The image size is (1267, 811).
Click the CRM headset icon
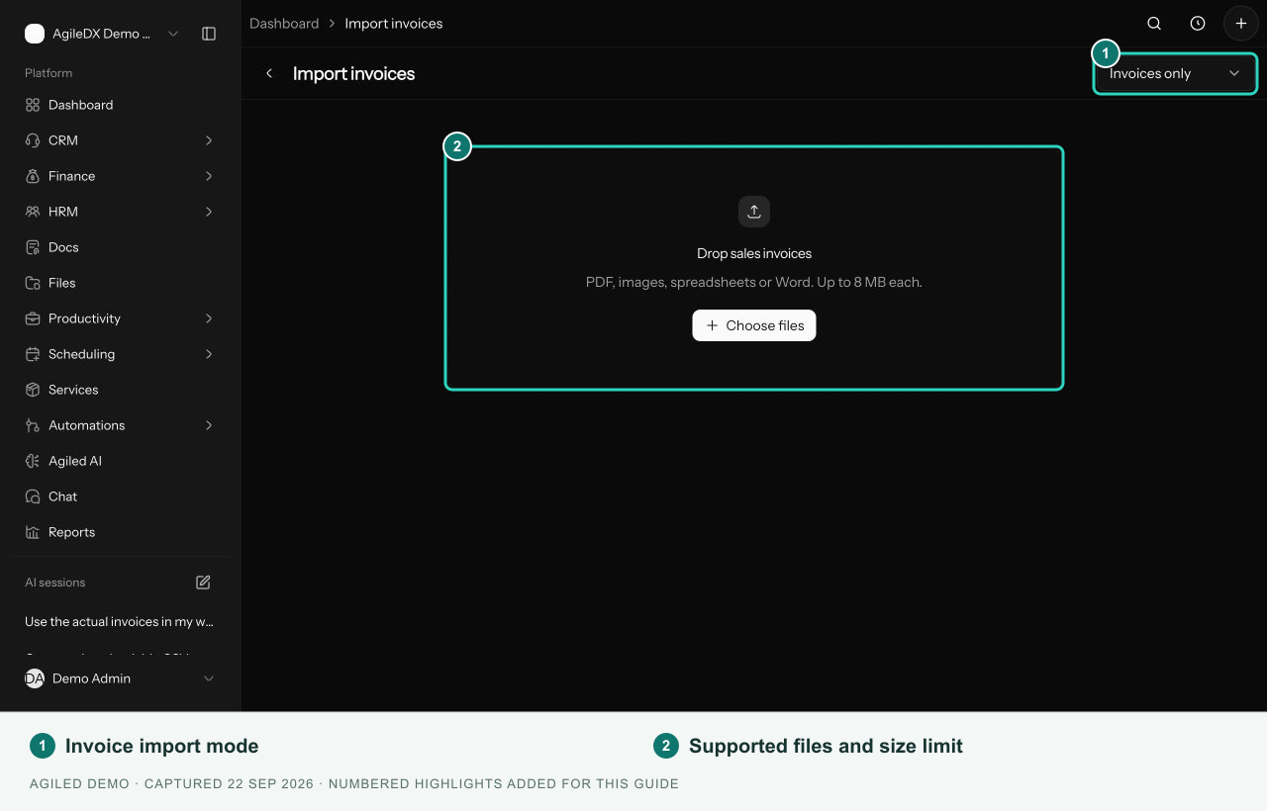pos(33,140)
